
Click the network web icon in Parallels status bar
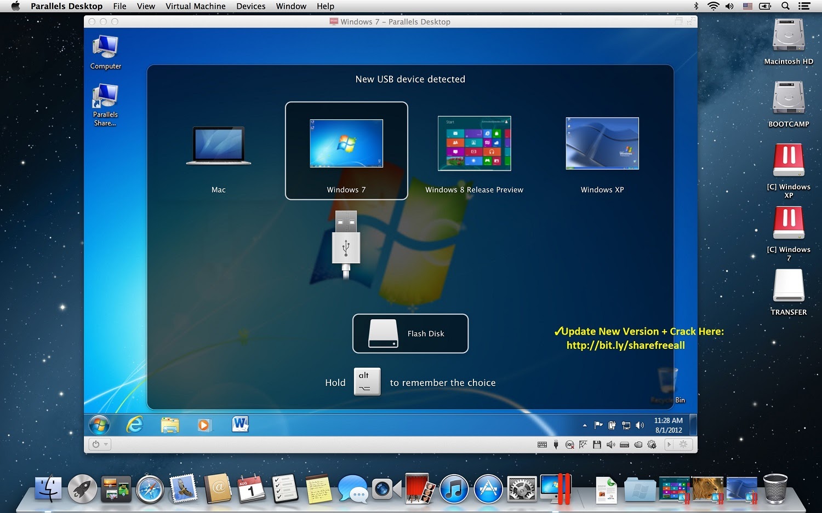583,445
